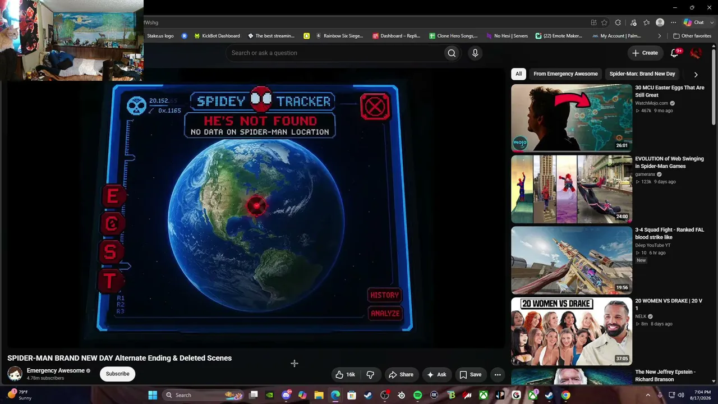Subscribe to Emergency Awesome
Viewport: 718px width, 404px height.
tap(118, 374)
